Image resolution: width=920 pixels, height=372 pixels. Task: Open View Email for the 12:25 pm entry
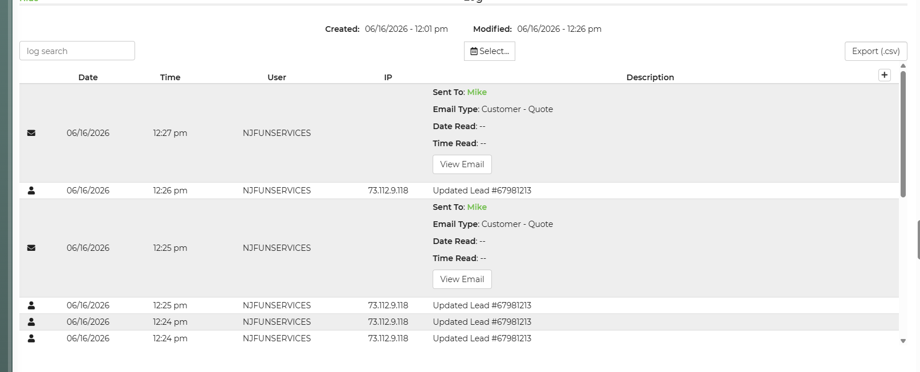pyautogui.click(x=462, y=279)
